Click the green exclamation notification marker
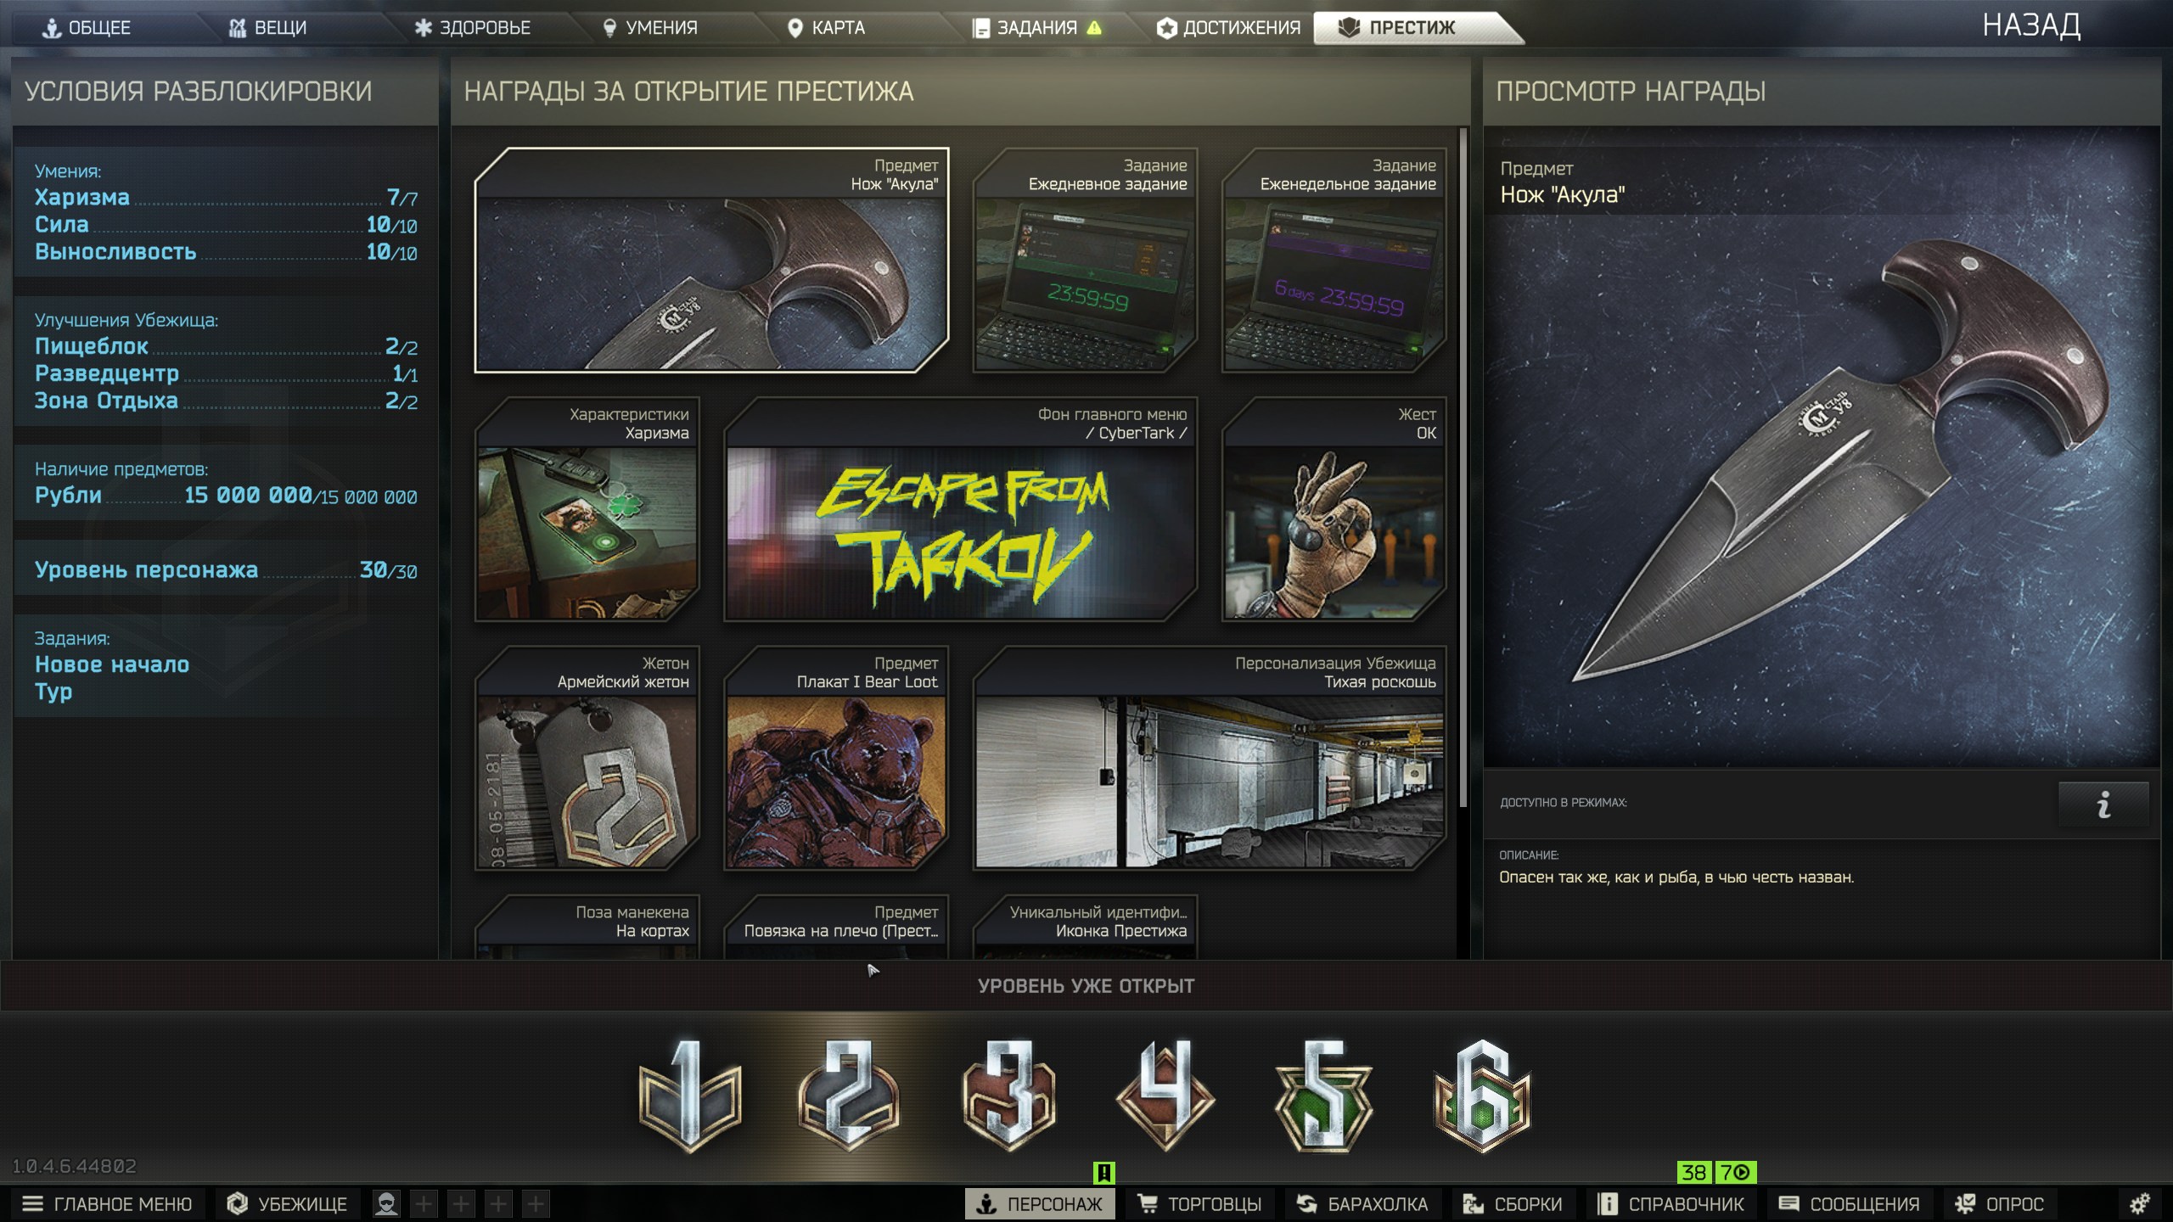Viewport: 2173px width, 1222px height. tap(1103, 1173)
